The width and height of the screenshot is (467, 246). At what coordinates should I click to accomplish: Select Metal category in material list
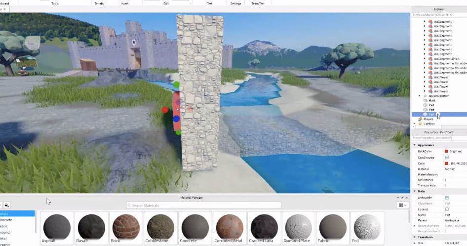click(3, 239)
